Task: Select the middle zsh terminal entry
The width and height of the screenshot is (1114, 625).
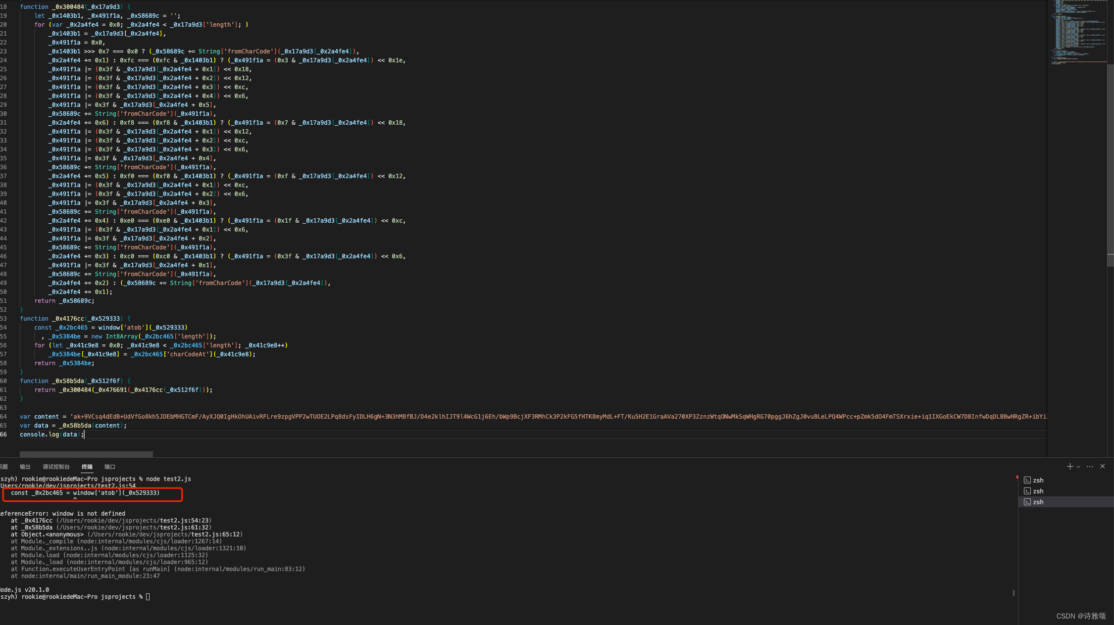Action: tap(1066, 491)
